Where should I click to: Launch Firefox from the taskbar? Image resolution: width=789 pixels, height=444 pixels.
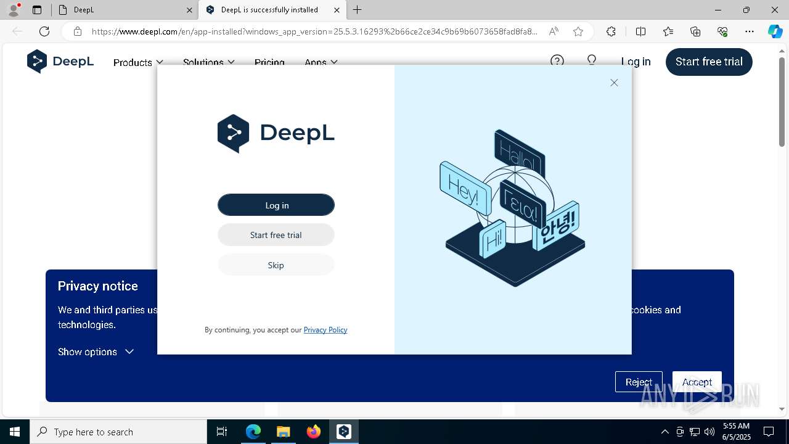point(314,432)
